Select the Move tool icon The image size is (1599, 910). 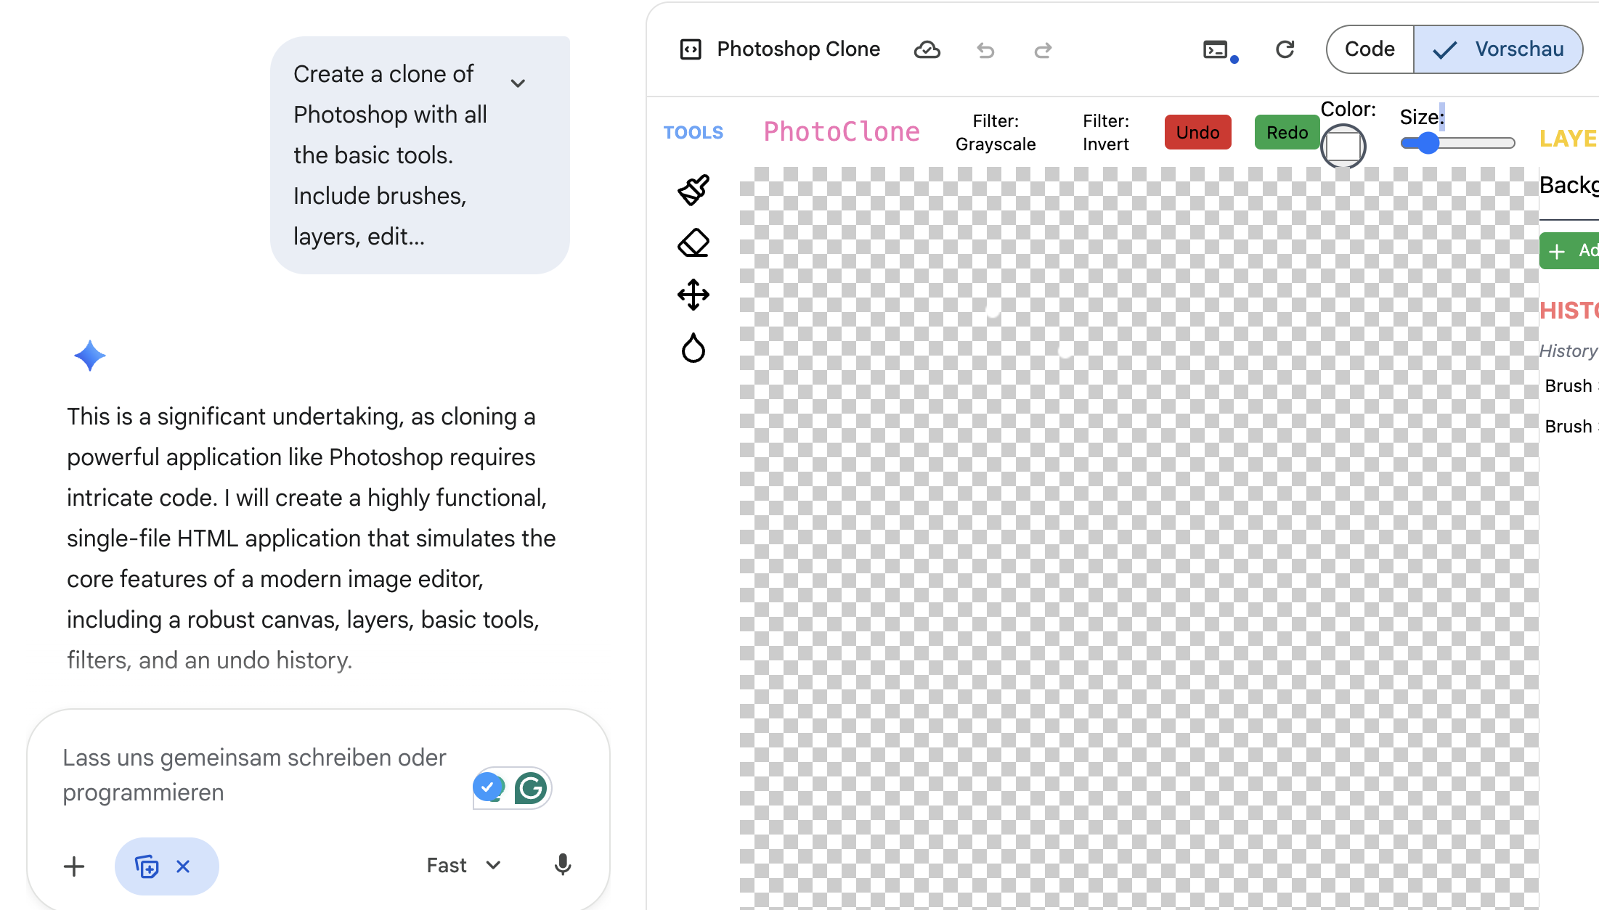pos(693,295)
